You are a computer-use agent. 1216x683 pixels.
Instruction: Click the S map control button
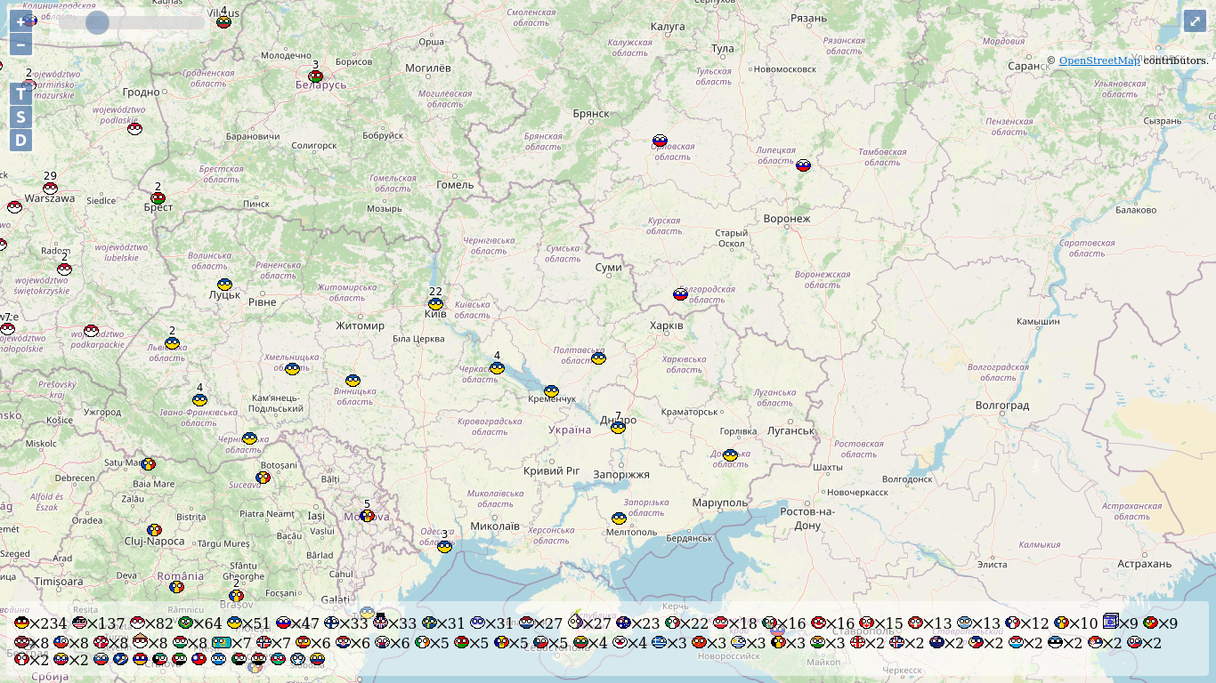[21, 117]
